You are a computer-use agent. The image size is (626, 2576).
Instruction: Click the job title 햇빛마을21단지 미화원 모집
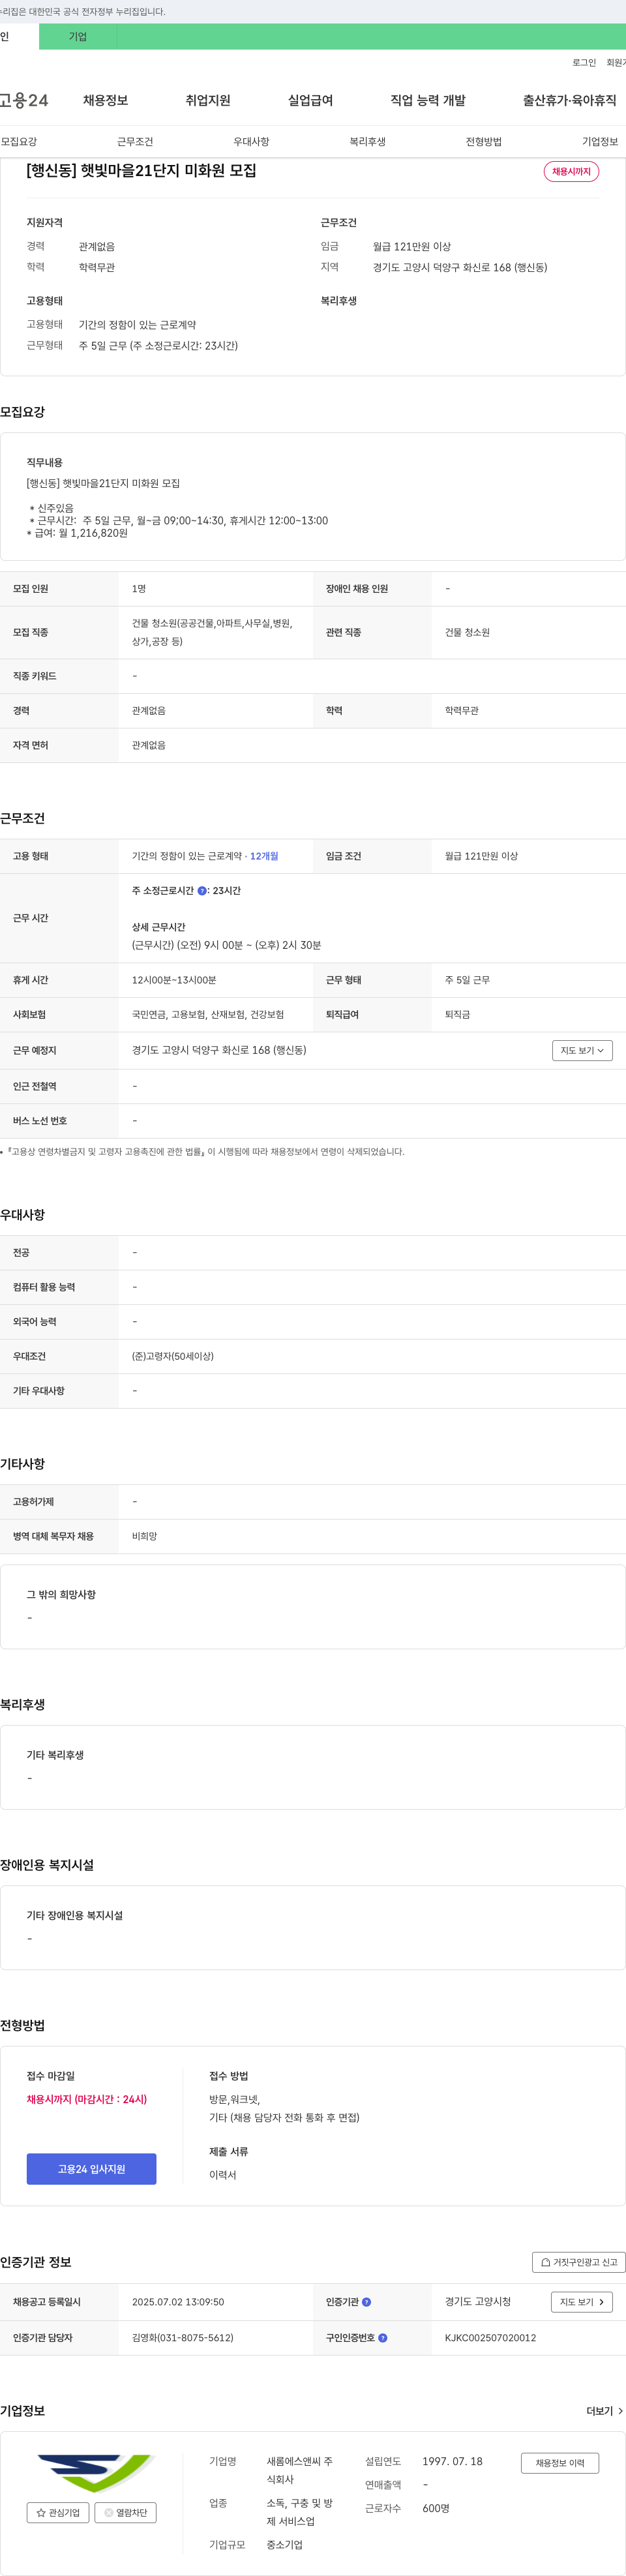[x=141, y=171]
